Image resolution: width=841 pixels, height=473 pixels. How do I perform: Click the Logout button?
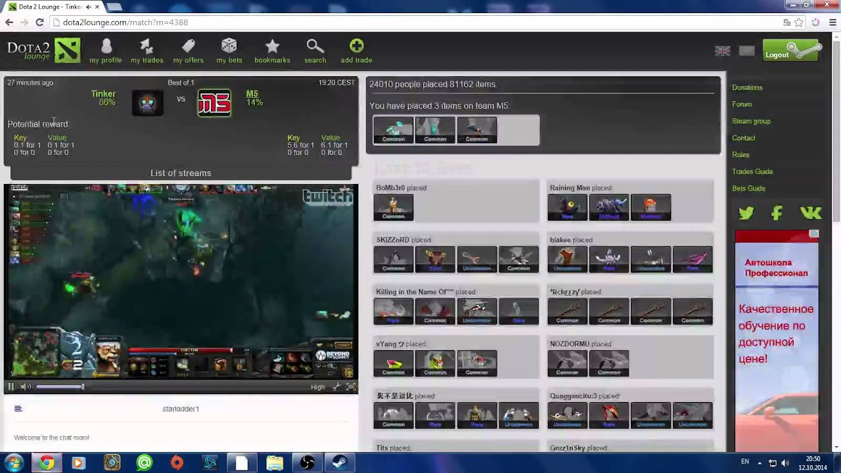click(792, 51)
